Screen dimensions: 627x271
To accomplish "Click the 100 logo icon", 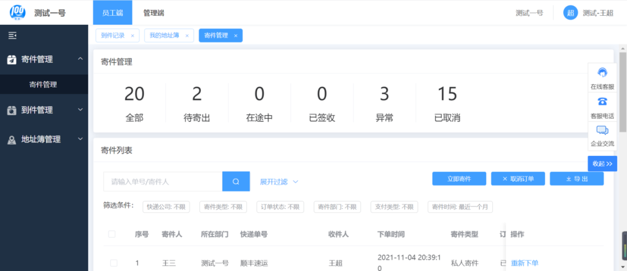I will click(x=17, y=13).
